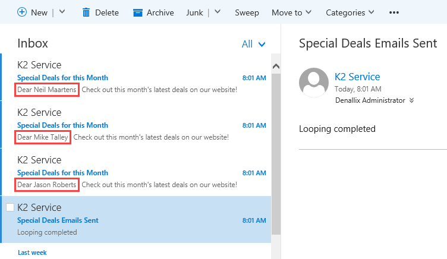Open the dropdown arrow next to New
The height and width of the screenshot is (259, 447).
(x=62, y=12)
